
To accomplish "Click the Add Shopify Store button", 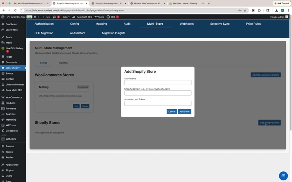I will pos(269,123).
